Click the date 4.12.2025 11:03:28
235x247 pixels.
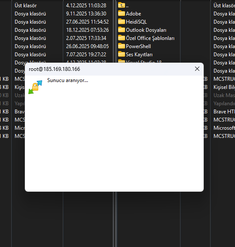click(86, 6)
